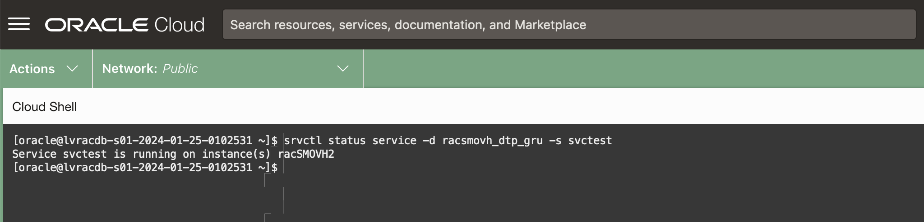Click svctest at end of command
This screenshot has width=924, height=222.
590,141
